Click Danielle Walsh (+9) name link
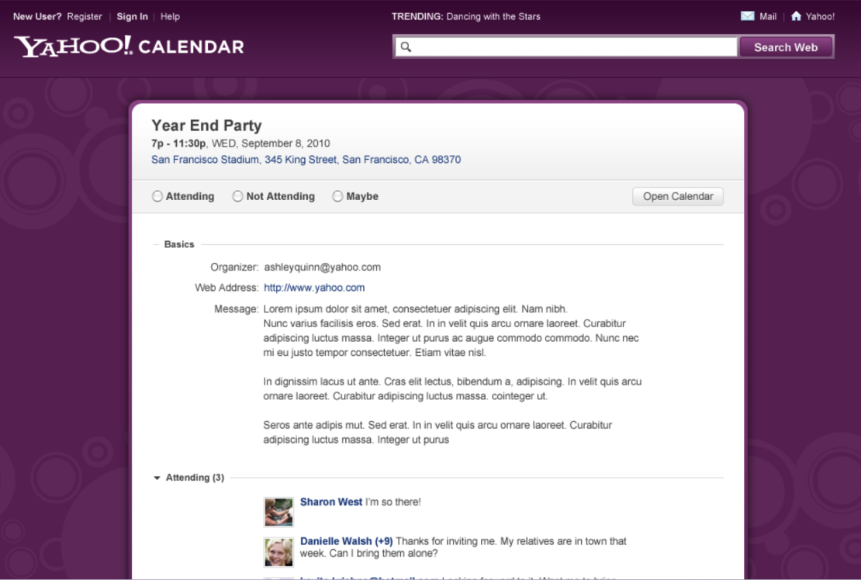Screen dimensions: 861x580 point(346,541)
